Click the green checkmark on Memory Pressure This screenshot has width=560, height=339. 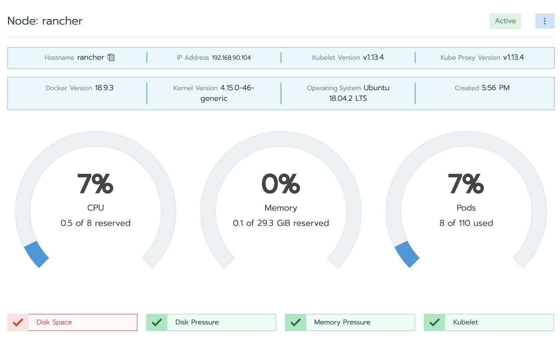(296, 322)
